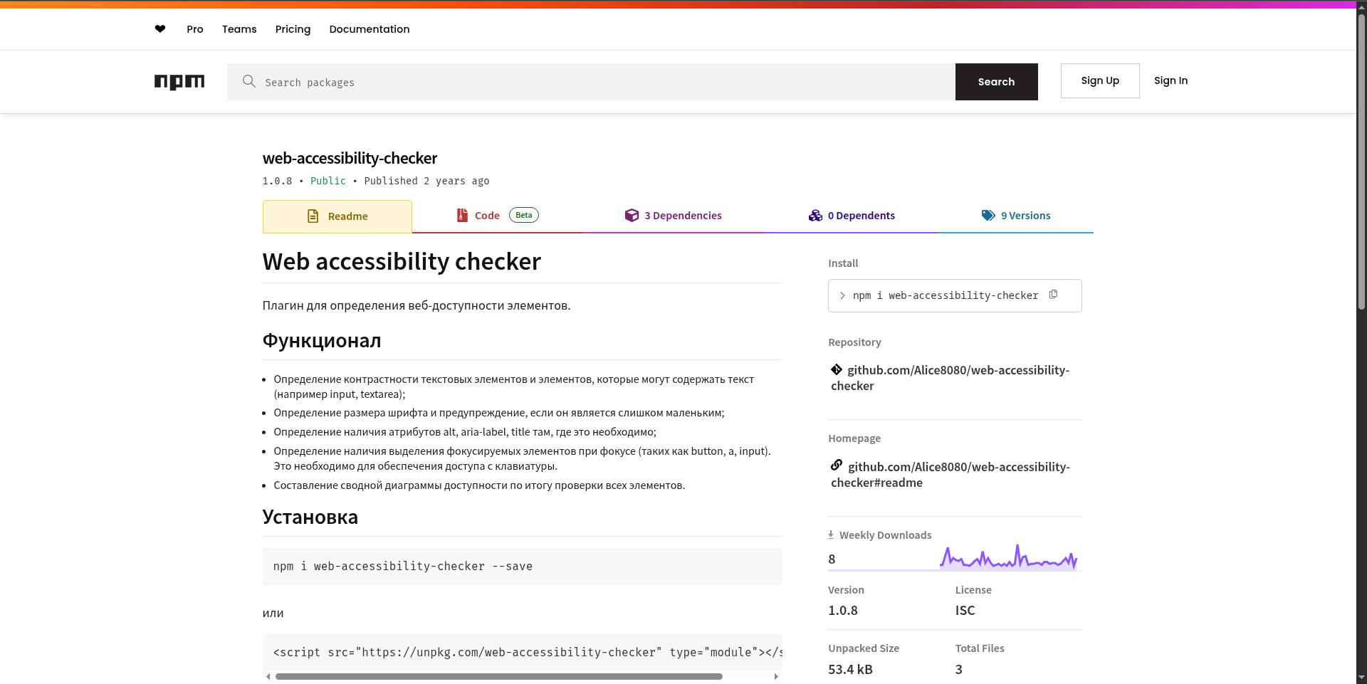The width and height of the screenshot is (1367, 684).
Task: Click the chain-link icon beside Homepage link
Action: 837,465
